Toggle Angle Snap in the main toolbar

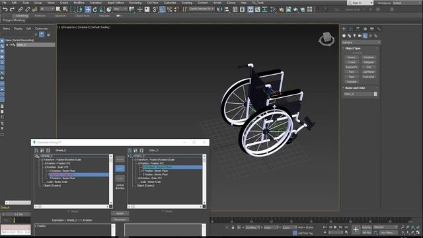pyautogui.click(x=162, y=9)
